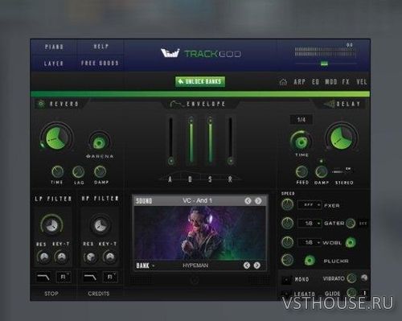Click the Delay Damp knob
The image size is (402, 321).
(x=321, y=172)
